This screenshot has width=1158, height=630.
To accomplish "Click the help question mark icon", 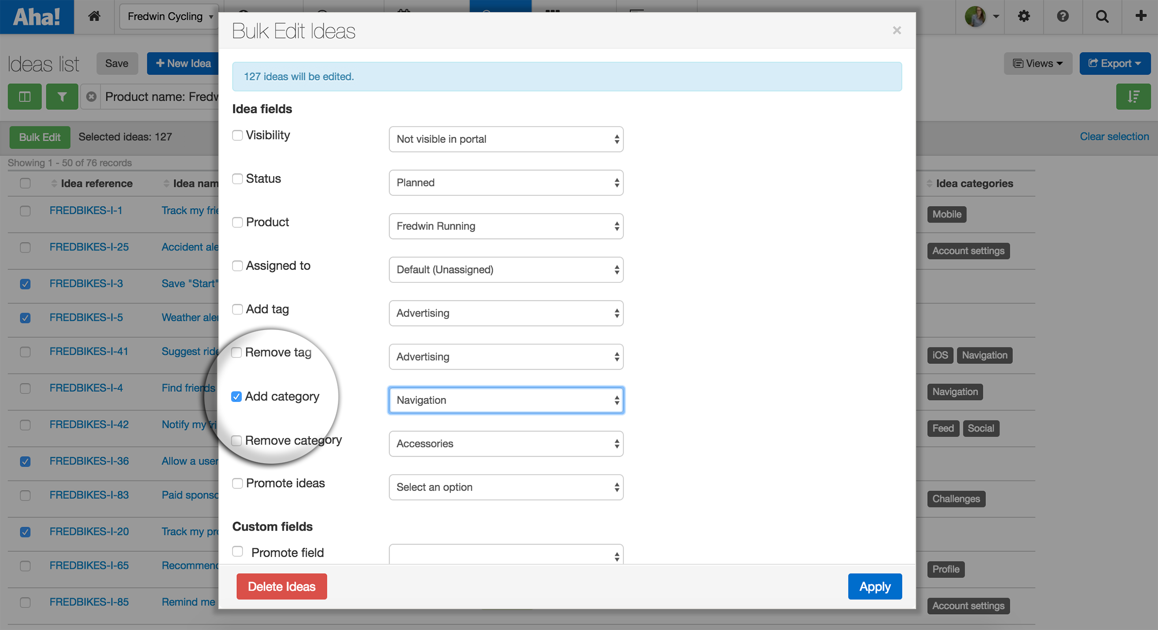I will click(x=1063, y=16).
